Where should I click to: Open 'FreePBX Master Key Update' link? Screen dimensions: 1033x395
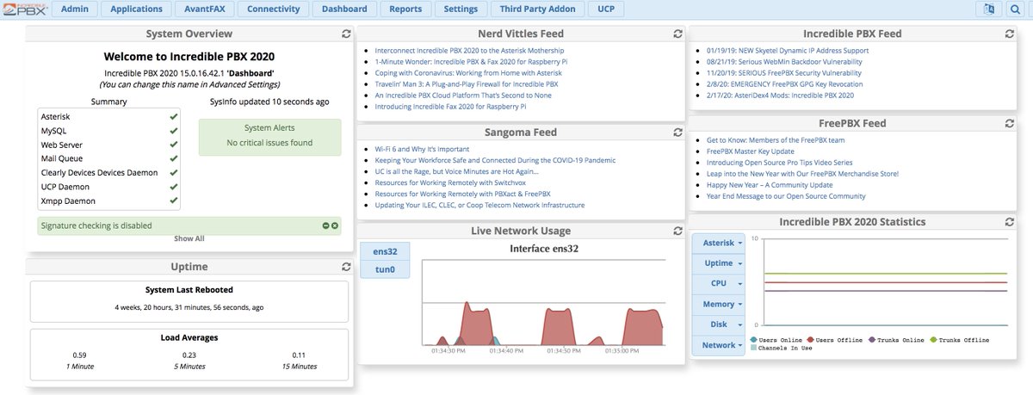coord(751,151)
